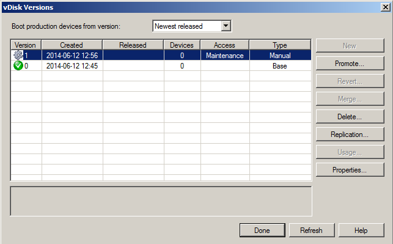This screenshot has height=244, width=393.
Task: Click the Maintenance access cell
Action: 225,56
